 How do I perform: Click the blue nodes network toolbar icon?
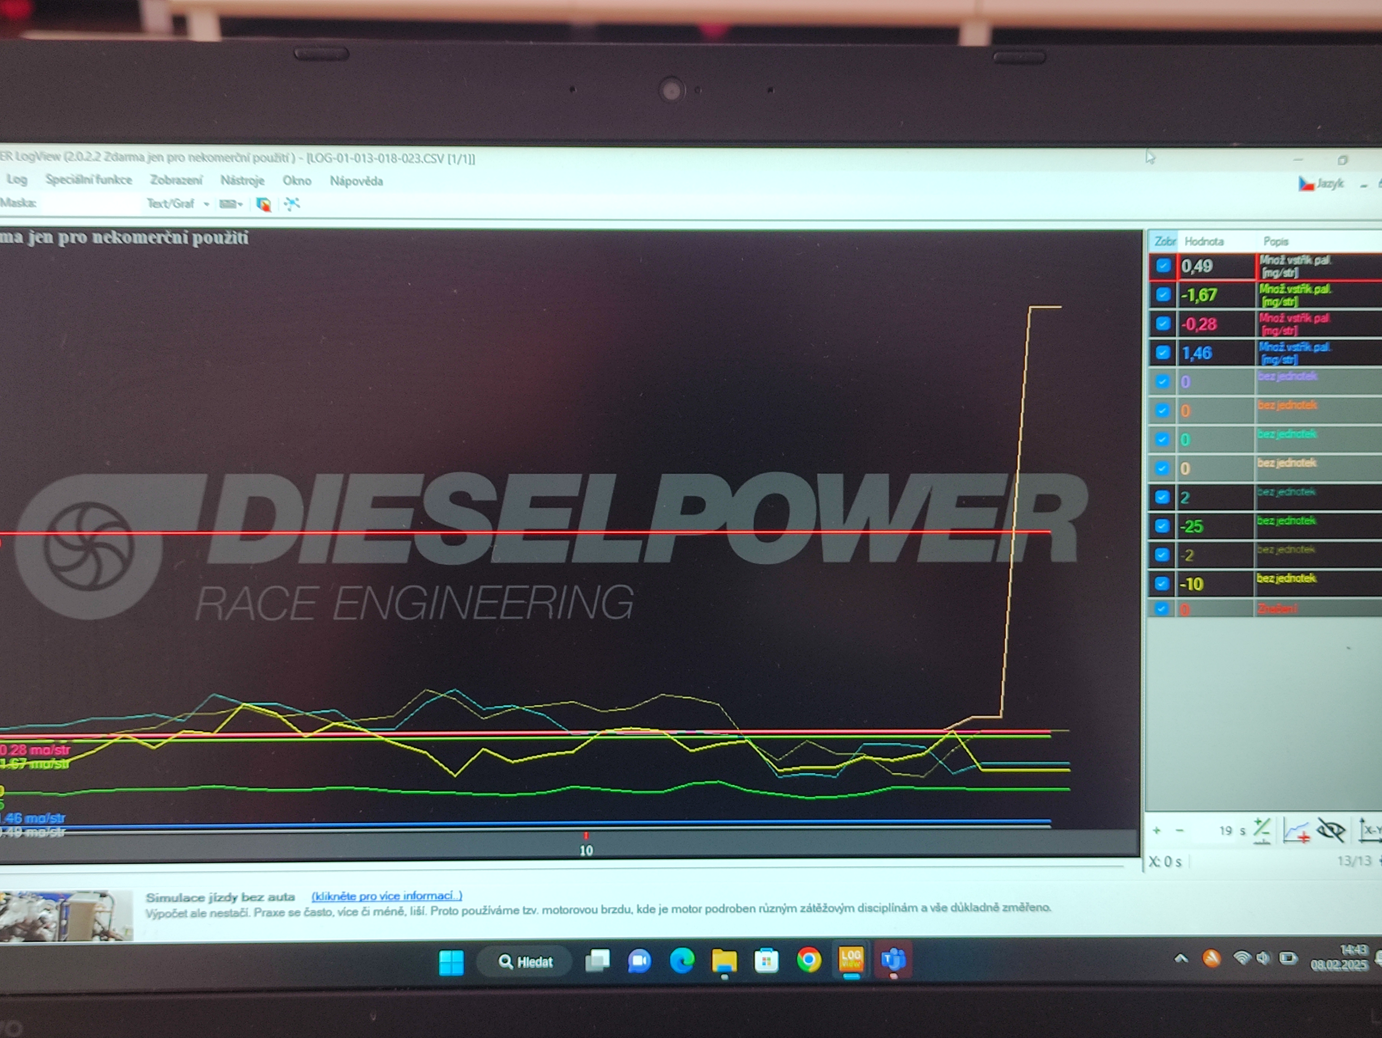[x=292, y=204]
